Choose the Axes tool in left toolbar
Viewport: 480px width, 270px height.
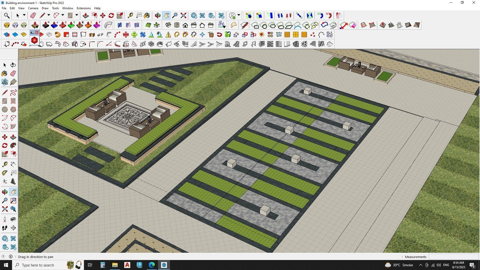[x=5, y=181]
